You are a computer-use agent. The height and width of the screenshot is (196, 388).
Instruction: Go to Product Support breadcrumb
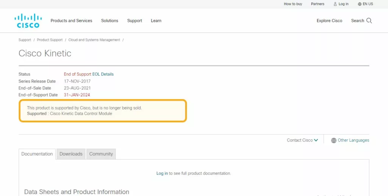point(50,40)
